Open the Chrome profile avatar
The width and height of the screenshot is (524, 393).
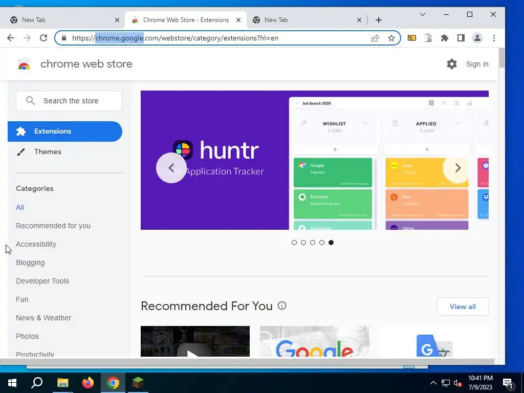point(477,38)
